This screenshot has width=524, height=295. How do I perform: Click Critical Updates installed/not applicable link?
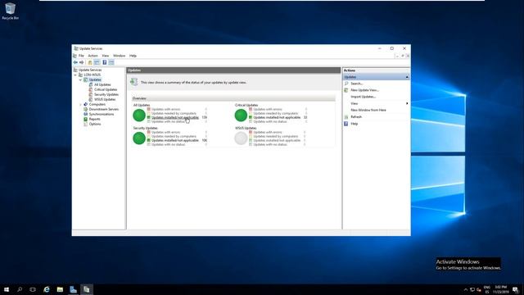277,118
